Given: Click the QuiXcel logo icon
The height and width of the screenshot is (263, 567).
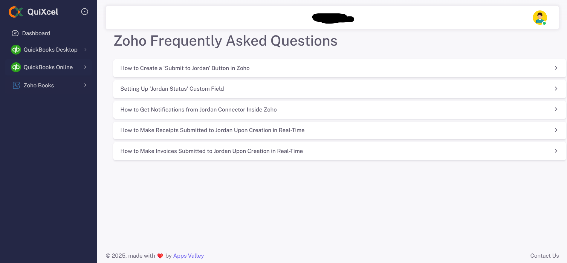Looking at the screenshot, I should click(x=16, y=12).
